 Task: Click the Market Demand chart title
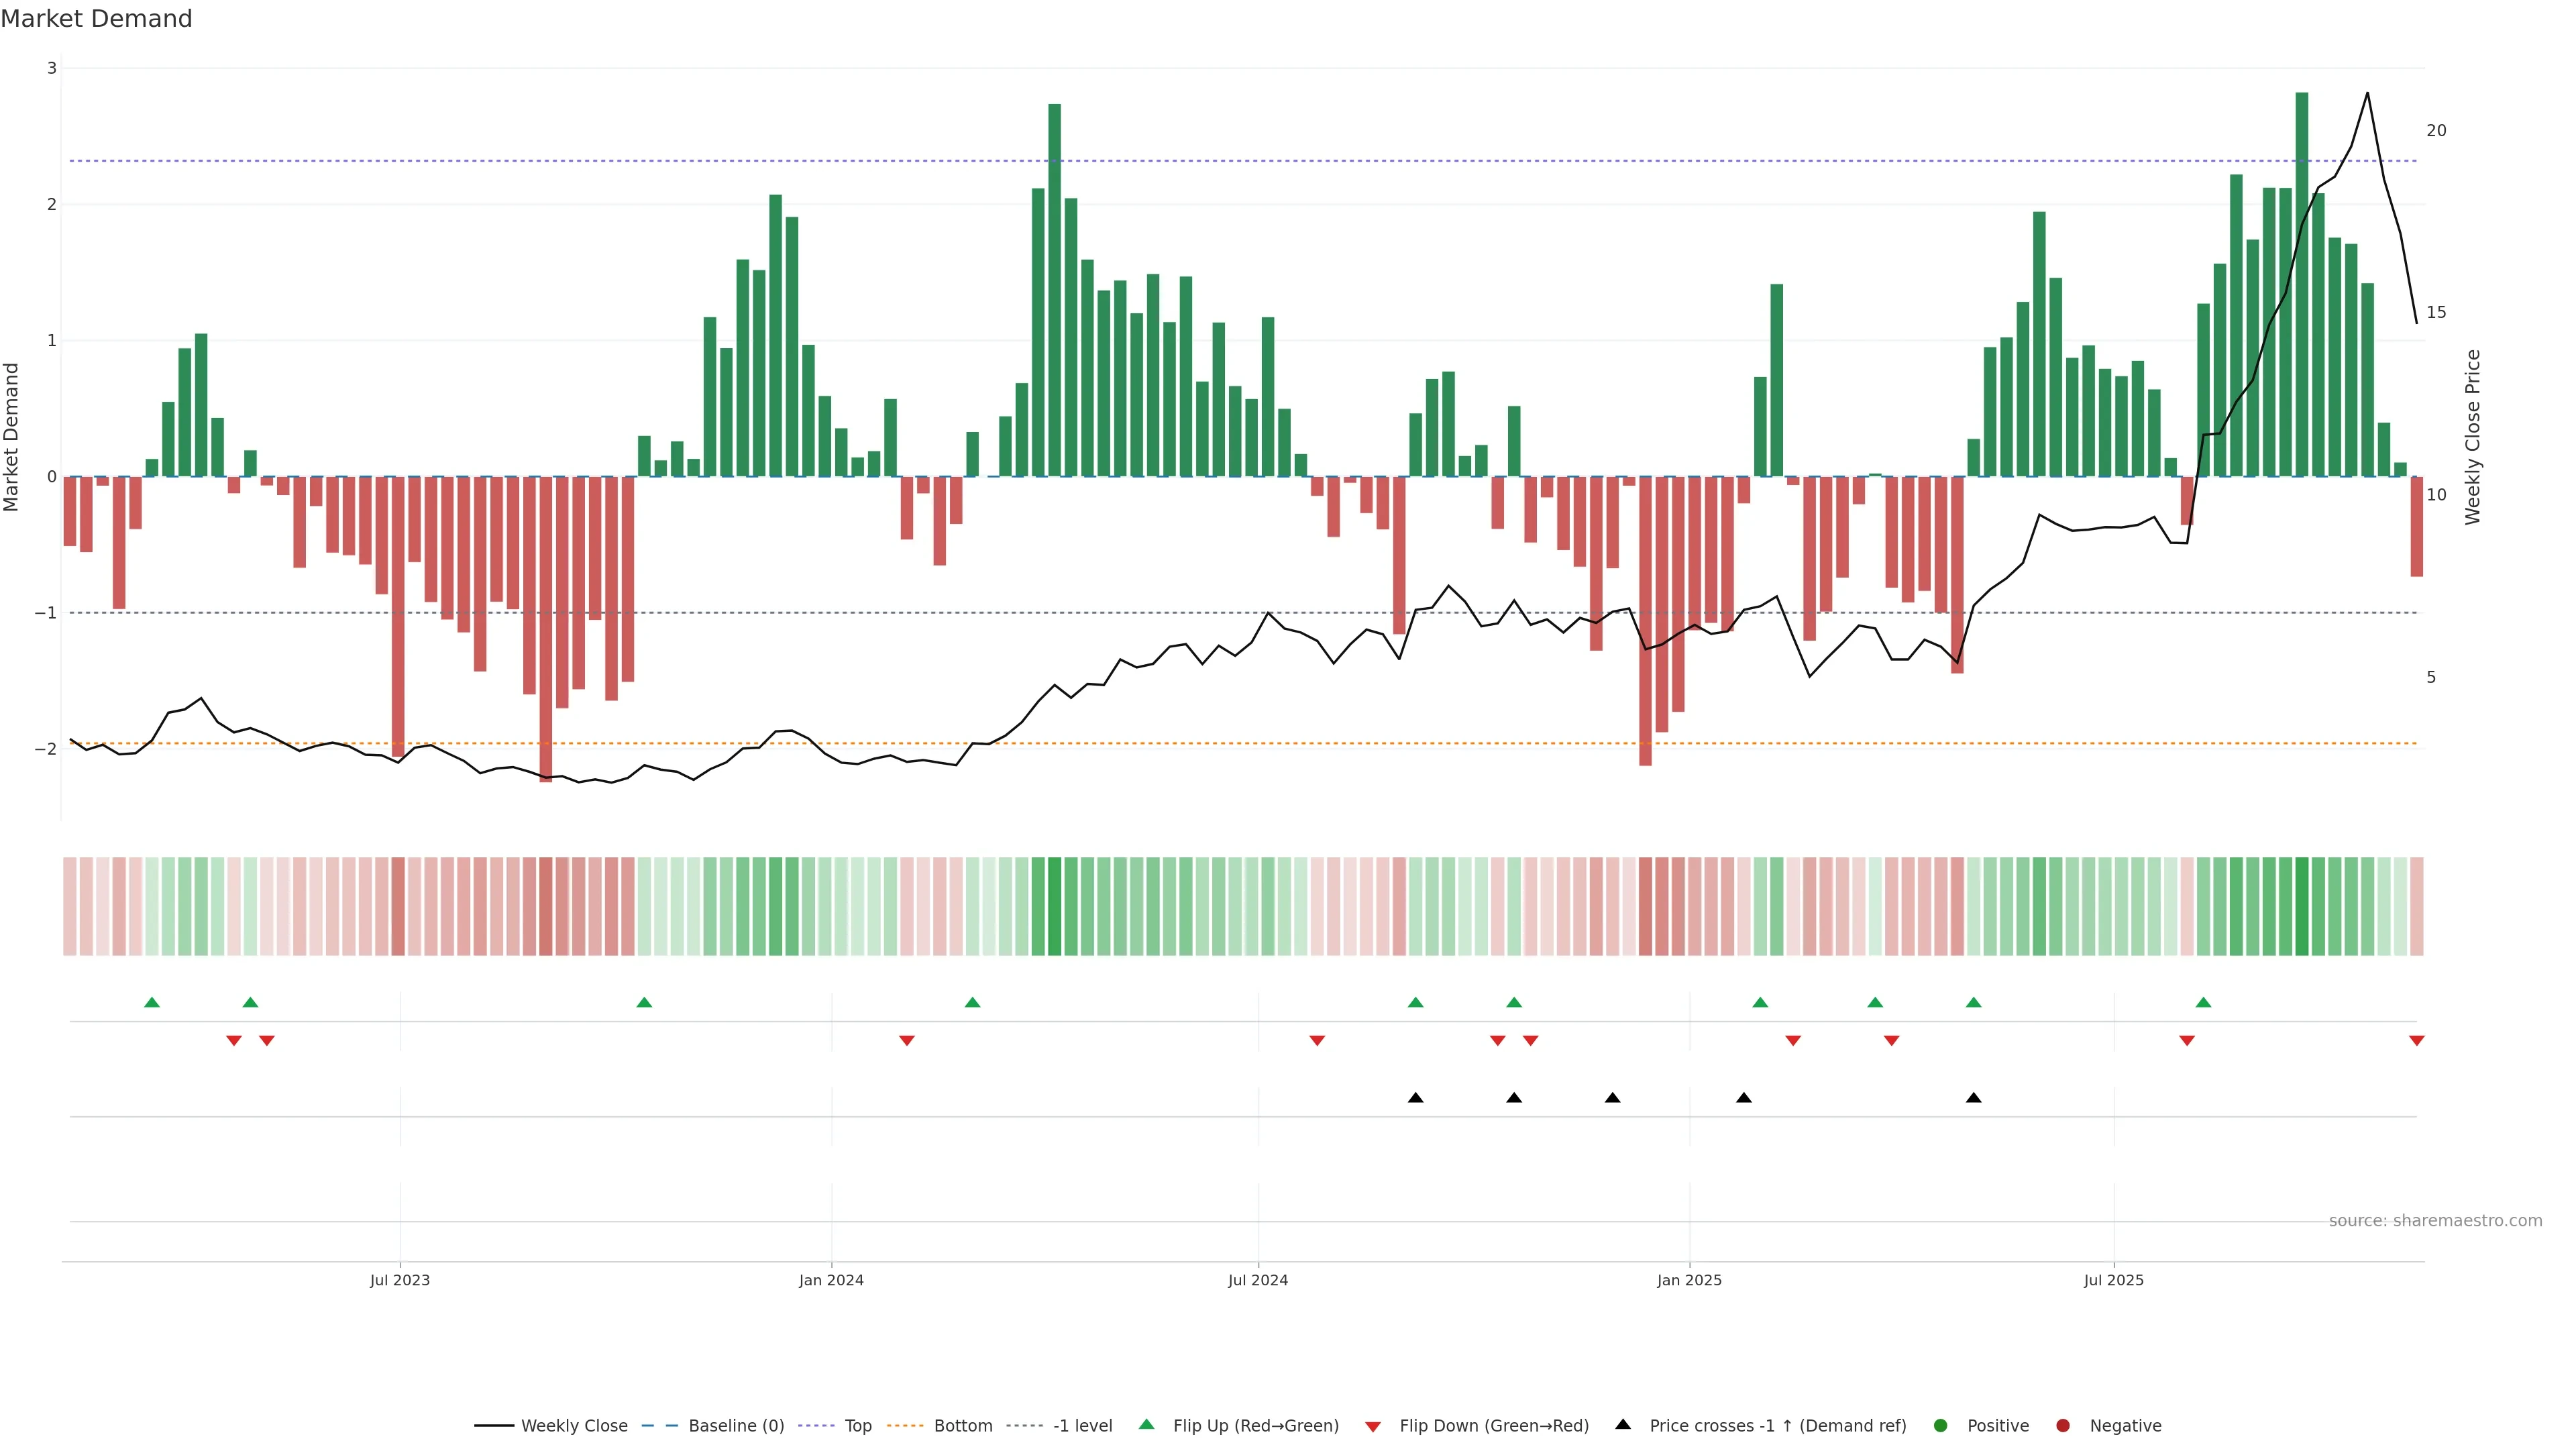(96, 19)
